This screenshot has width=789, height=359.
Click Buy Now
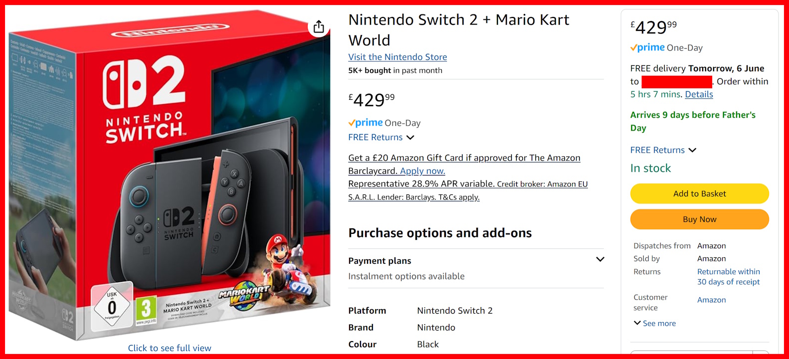pos(699,219)
